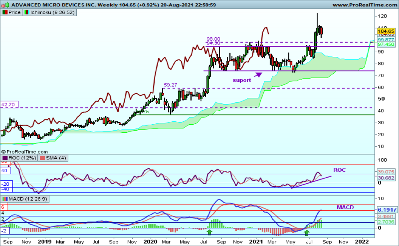Screen dimensions: 399x246
Task: Click the boxed 42.70 level label
Action: 9,104
